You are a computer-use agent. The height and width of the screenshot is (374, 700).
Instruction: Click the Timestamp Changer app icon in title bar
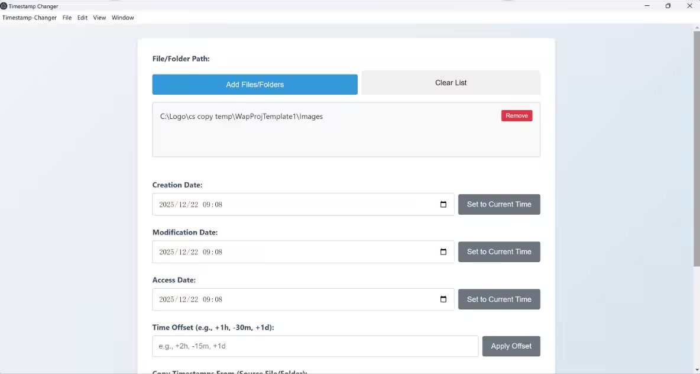[4, 6]
